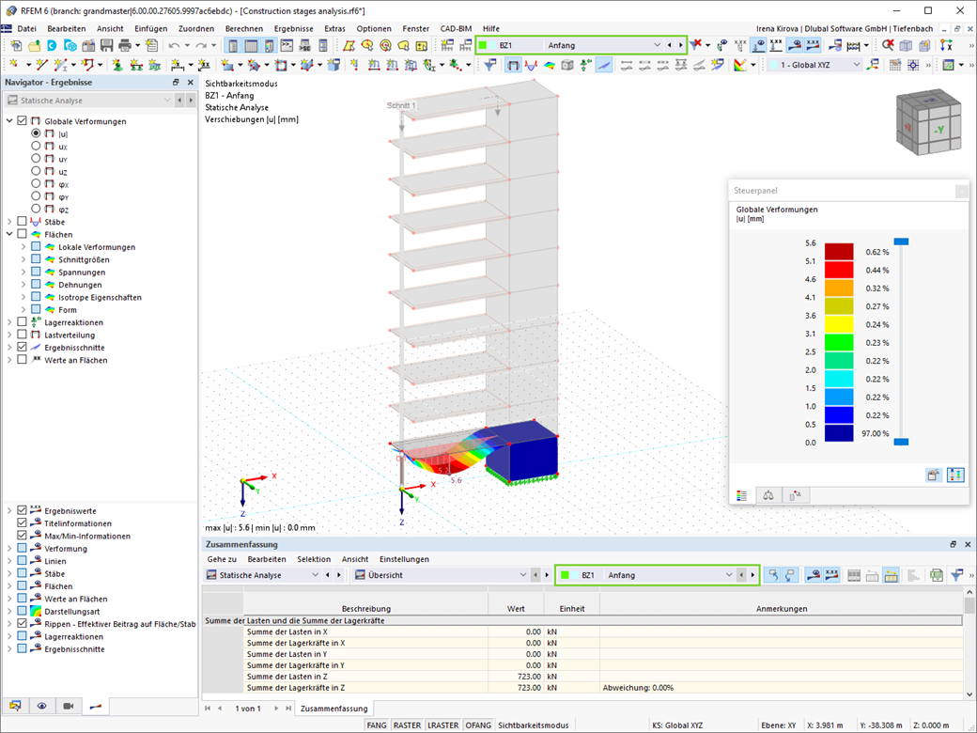
Task: Select the uZ deformation radio button
Action: pos(36,171)
